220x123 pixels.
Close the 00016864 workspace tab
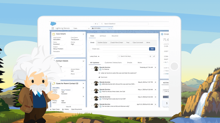coord(111,28)
